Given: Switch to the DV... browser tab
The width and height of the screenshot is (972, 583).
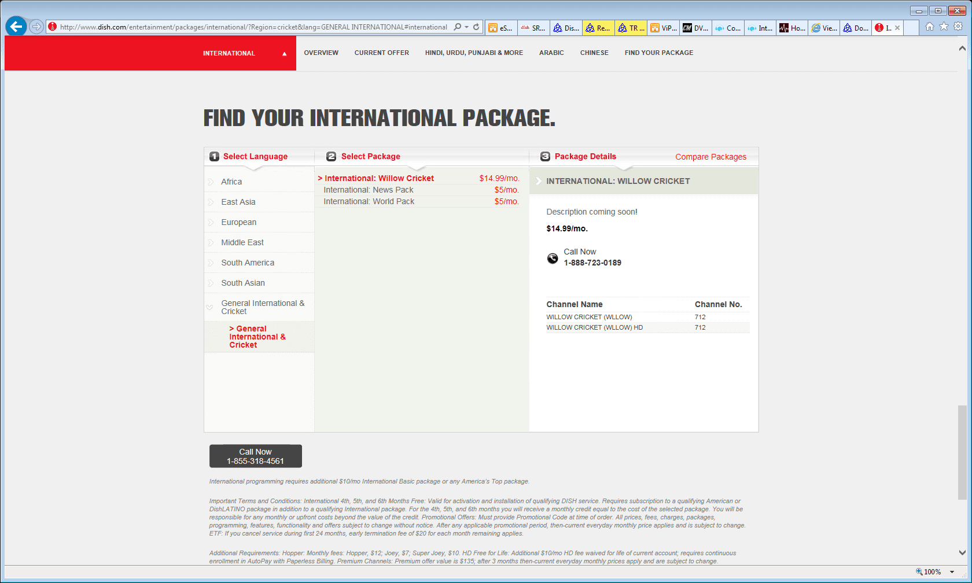Looking at the screenshot, I should click(695, 28).
